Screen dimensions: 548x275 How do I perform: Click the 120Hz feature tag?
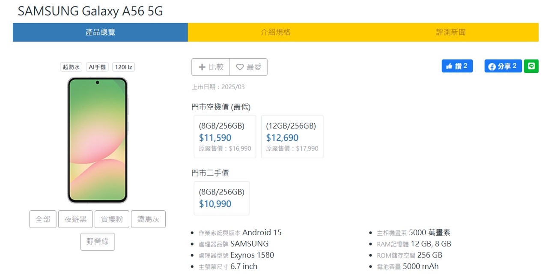click(x=123, y=67)
